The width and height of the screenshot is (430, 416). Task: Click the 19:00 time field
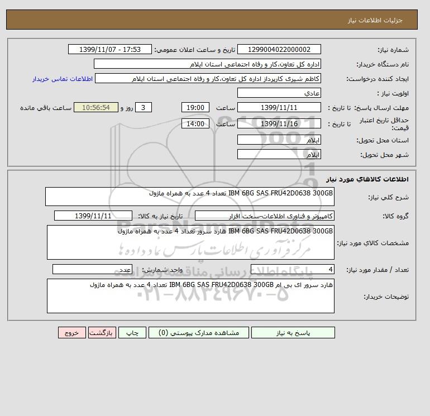[x=195, y=108]
